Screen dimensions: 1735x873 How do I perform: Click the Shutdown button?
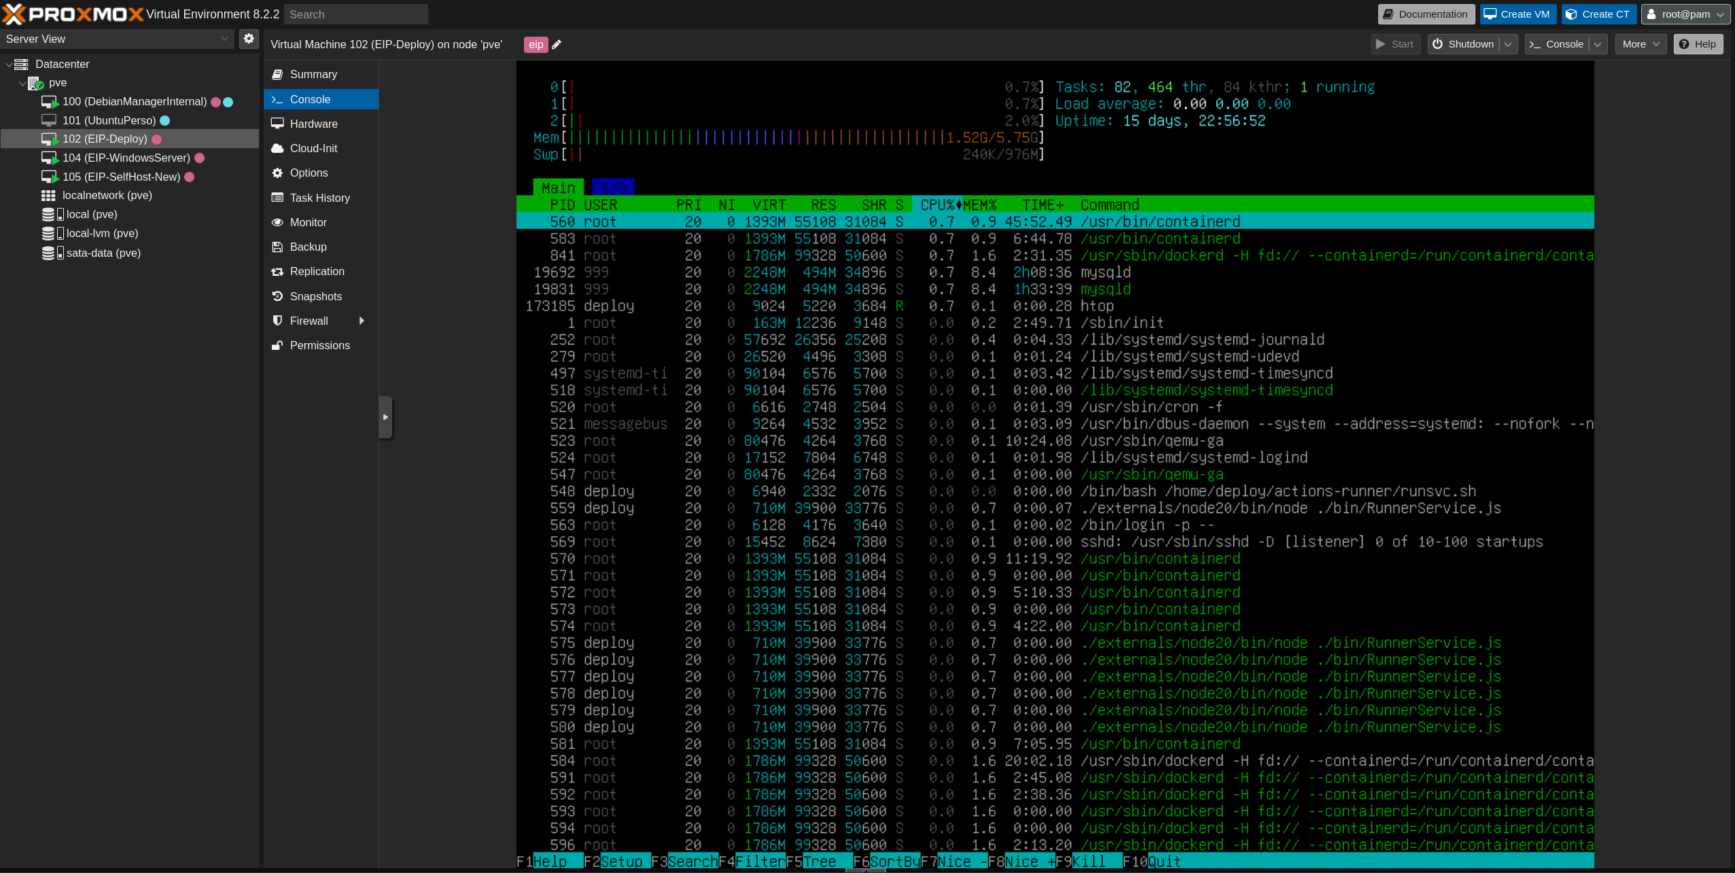point(1463,44)
